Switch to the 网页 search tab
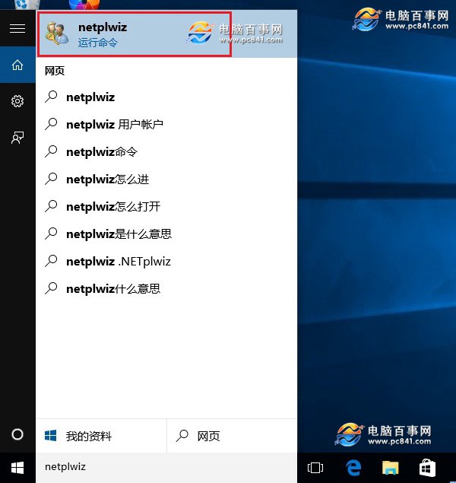Viewport: 456px width, 483px height. coord(232,436)
